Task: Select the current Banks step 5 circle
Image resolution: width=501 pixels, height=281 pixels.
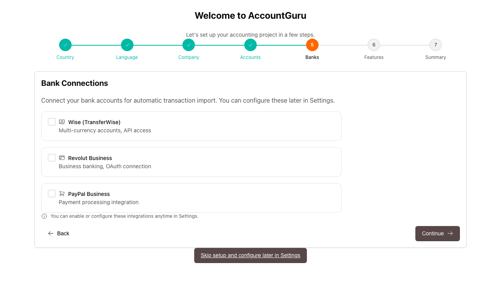Action: point(312,45)
